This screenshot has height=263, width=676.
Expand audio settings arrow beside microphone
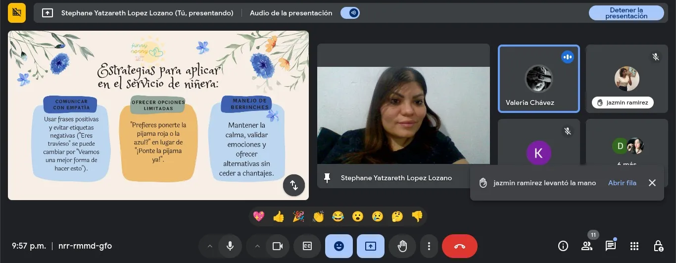(x=210, y=246)
